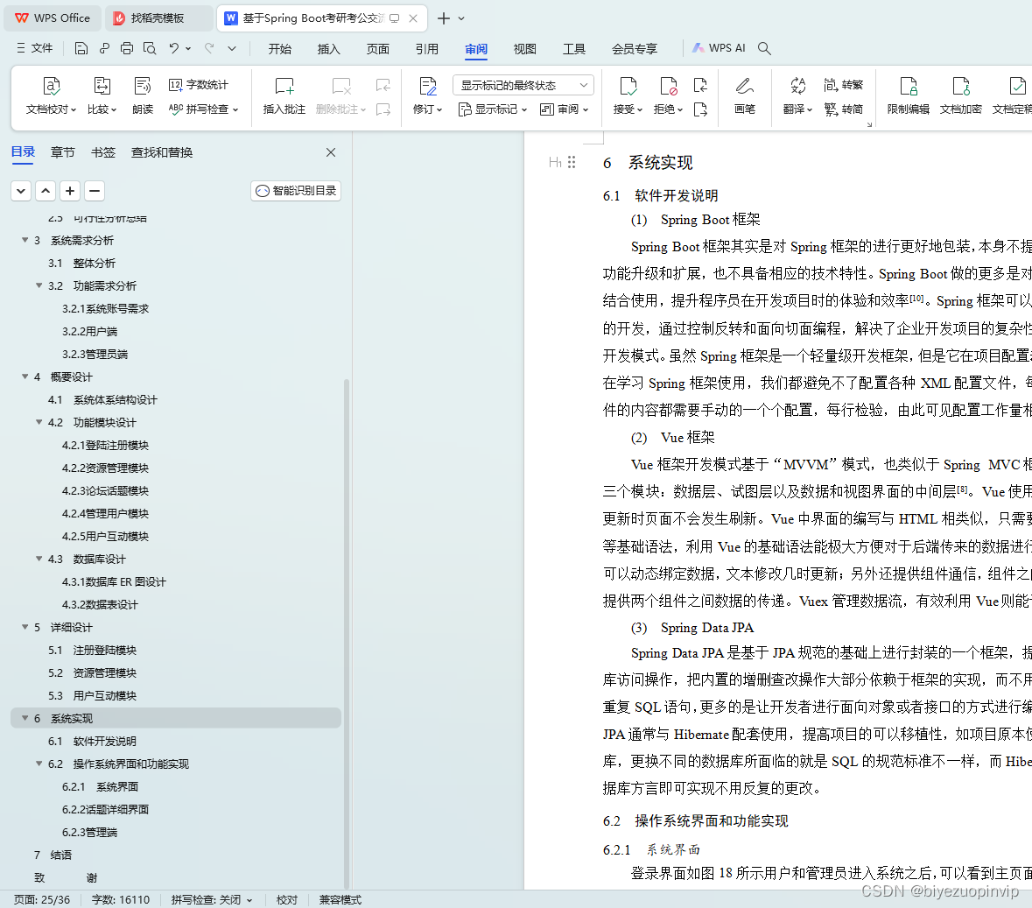This screenshot has width=1032, height=908.
Task: Collapse the 4.2 功能模块设计 node
Action: point(39,422)
